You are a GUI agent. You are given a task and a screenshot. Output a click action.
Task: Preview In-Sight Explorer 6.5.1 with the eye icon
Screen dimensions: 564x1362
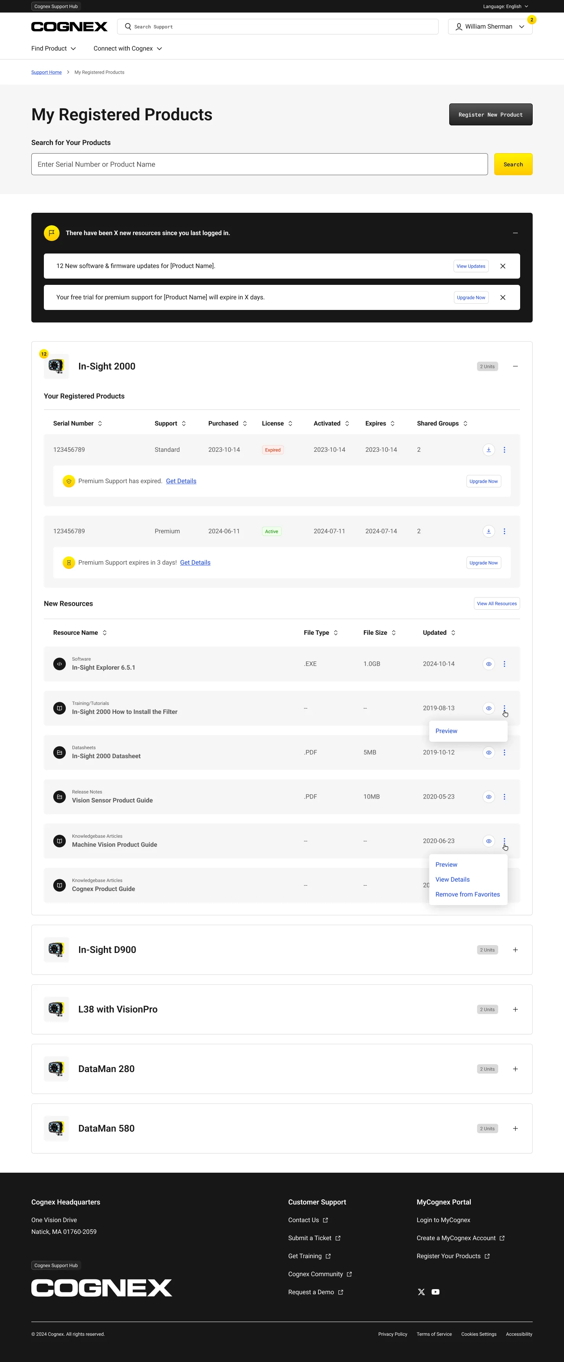(488, 664)
